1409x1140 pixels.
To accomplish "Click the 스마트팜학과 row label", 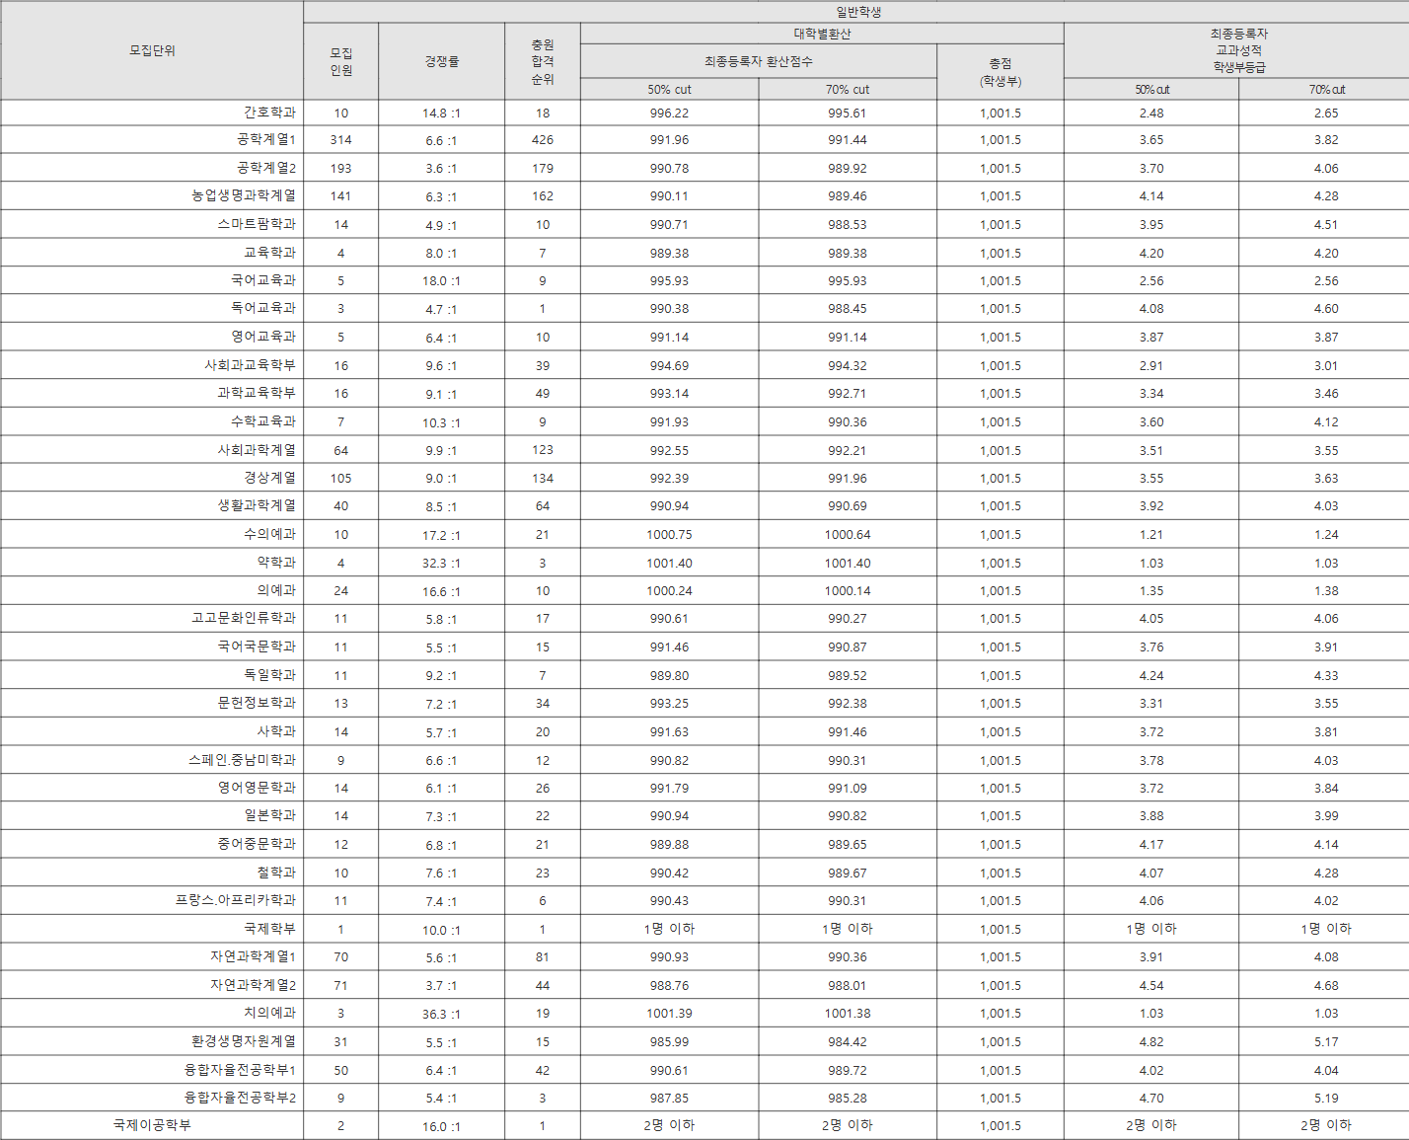I will 257,224.
